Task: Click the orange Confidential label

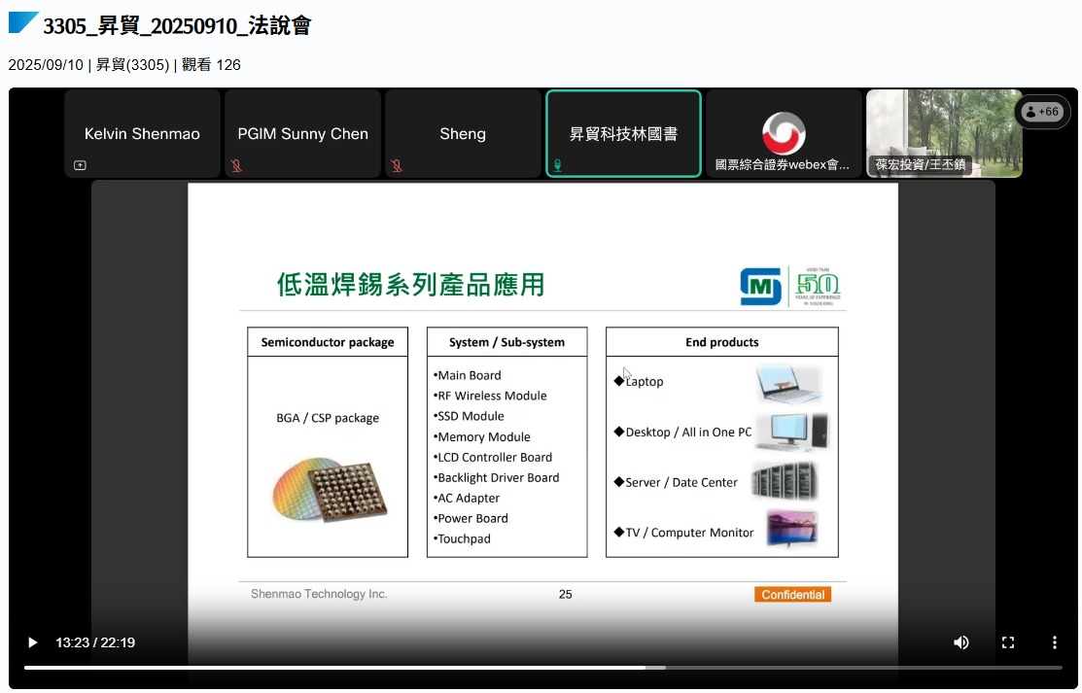Action: pyautogui.click(x=793, y=594)
